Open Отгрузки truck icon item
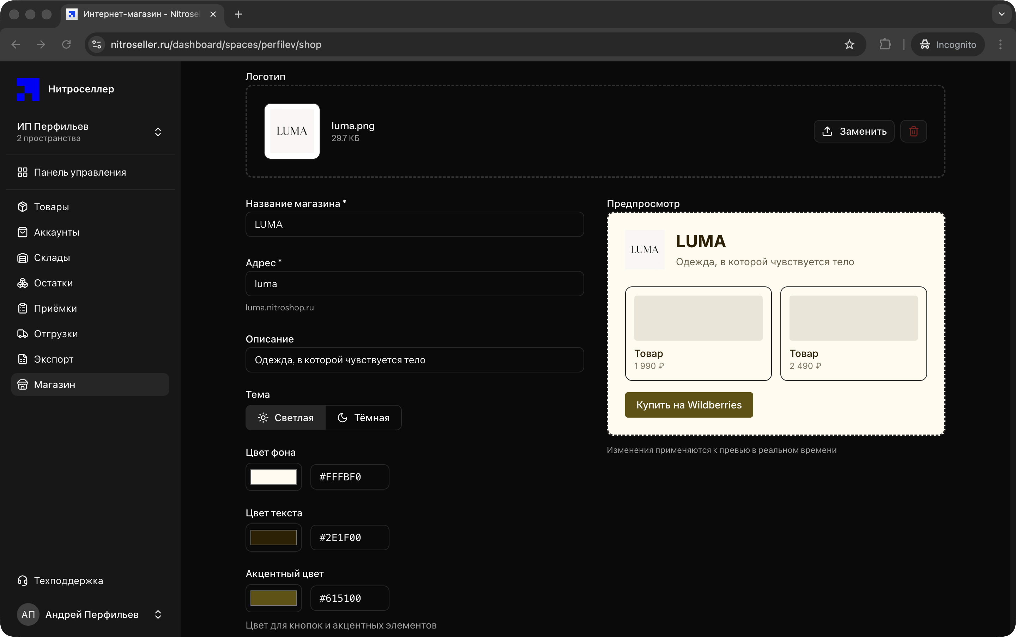This screenshot has height=637, width=1016. tap(22, 334)
